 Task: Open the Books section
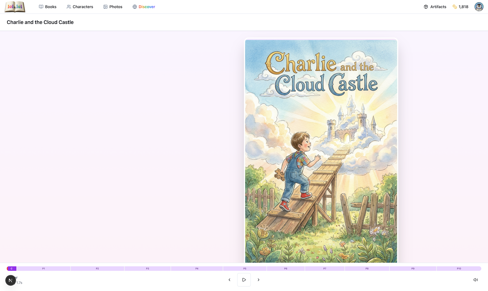48,7
